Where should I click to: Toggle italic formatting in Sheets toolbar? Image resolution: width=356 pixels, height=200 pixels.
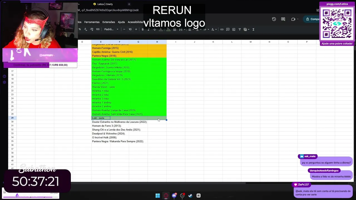click(x=149, y=29)
